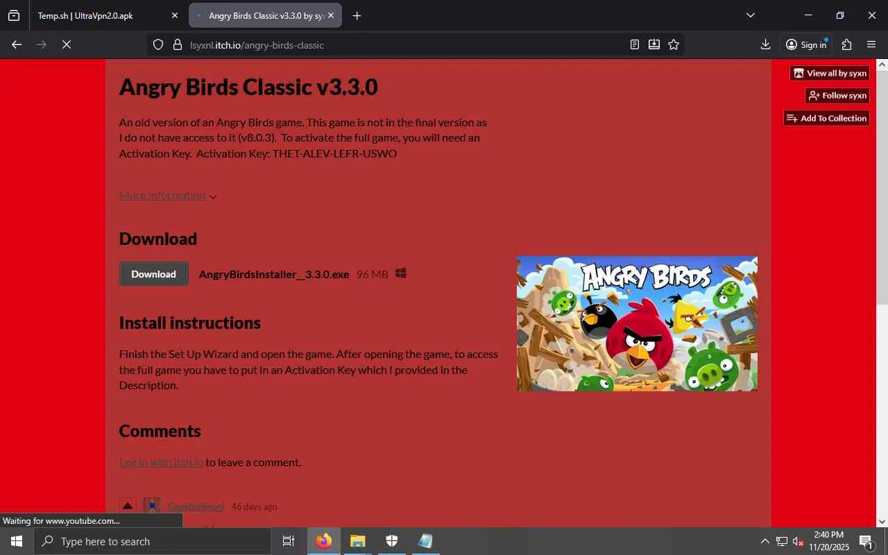Open the tracking protection shield panel

158,44
